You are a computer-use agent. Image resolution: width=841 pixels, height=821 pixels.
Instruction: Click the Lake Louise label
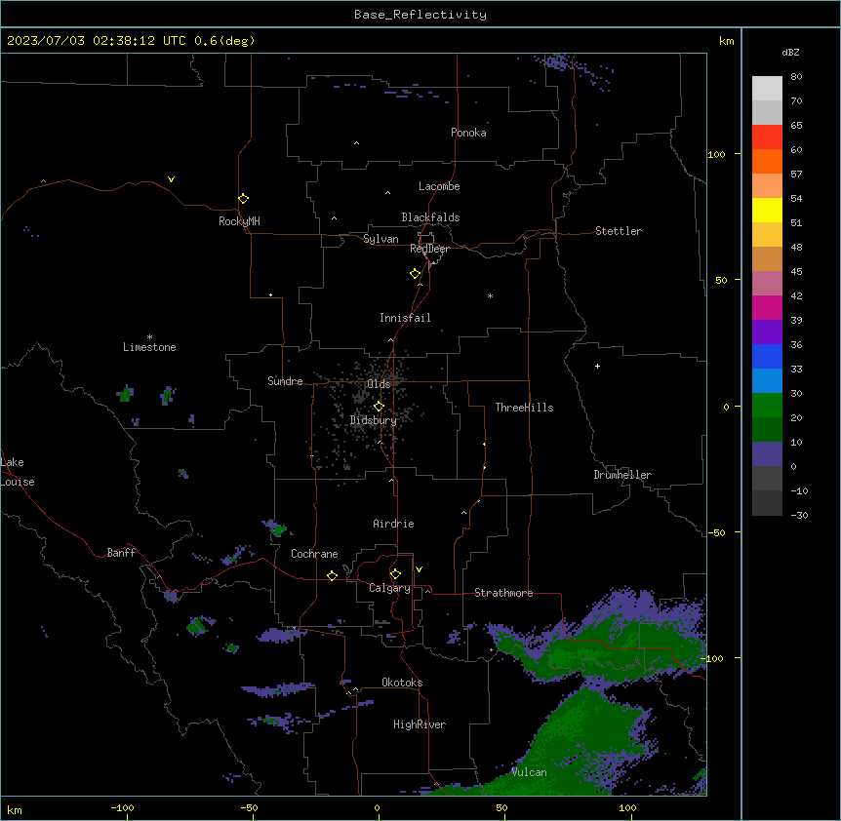18,472
